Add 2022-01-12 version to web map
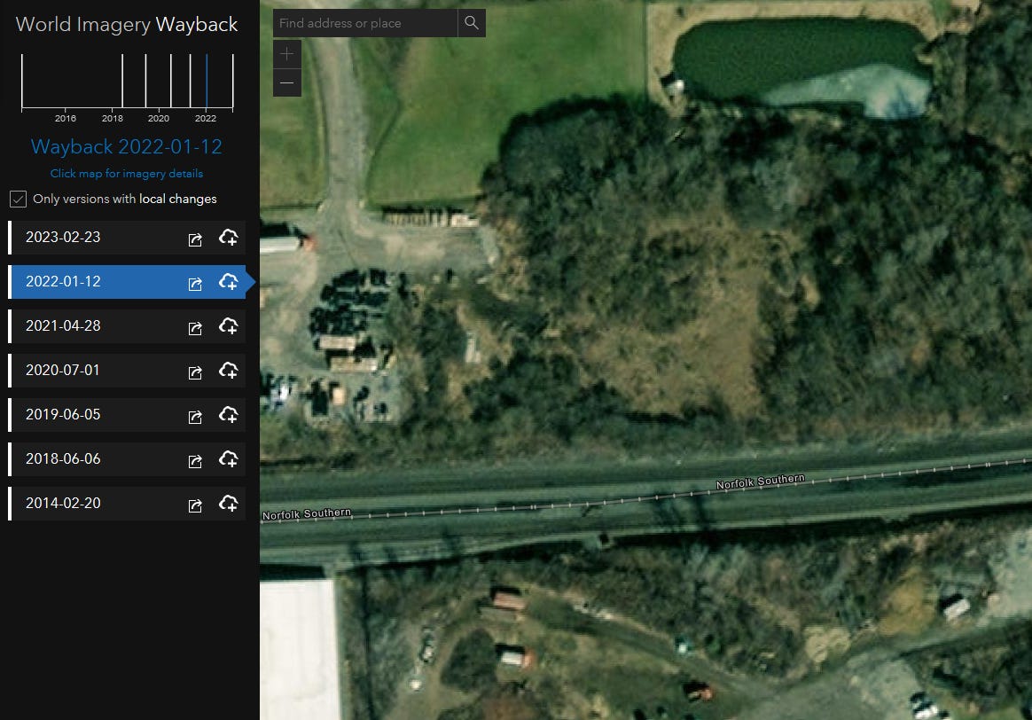 click(229, 282)
